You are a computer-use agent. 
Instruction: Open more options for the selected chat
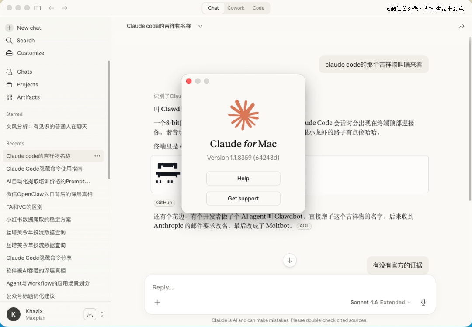click(97, 156)
